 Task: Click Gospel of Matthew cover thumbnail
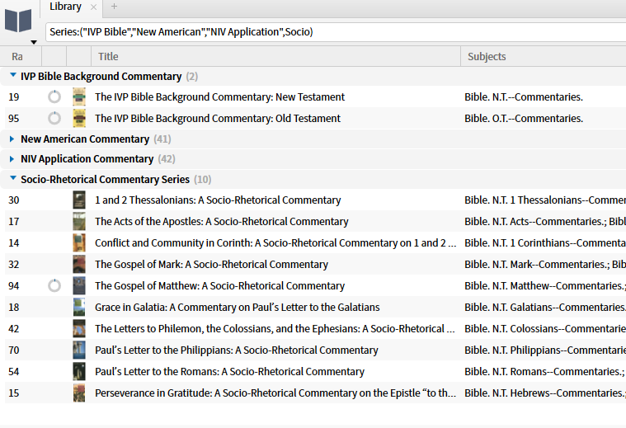(79, 286)
